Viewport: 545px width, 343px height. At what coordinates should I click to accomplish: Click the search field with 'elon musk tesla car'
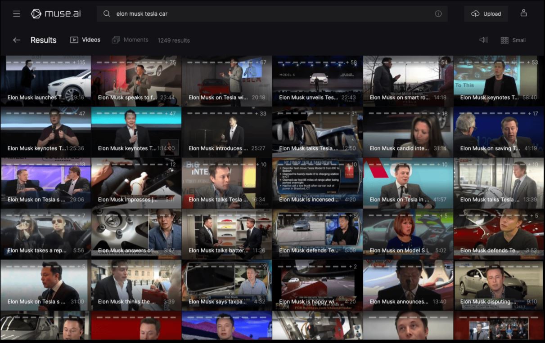tap(272, 13)
